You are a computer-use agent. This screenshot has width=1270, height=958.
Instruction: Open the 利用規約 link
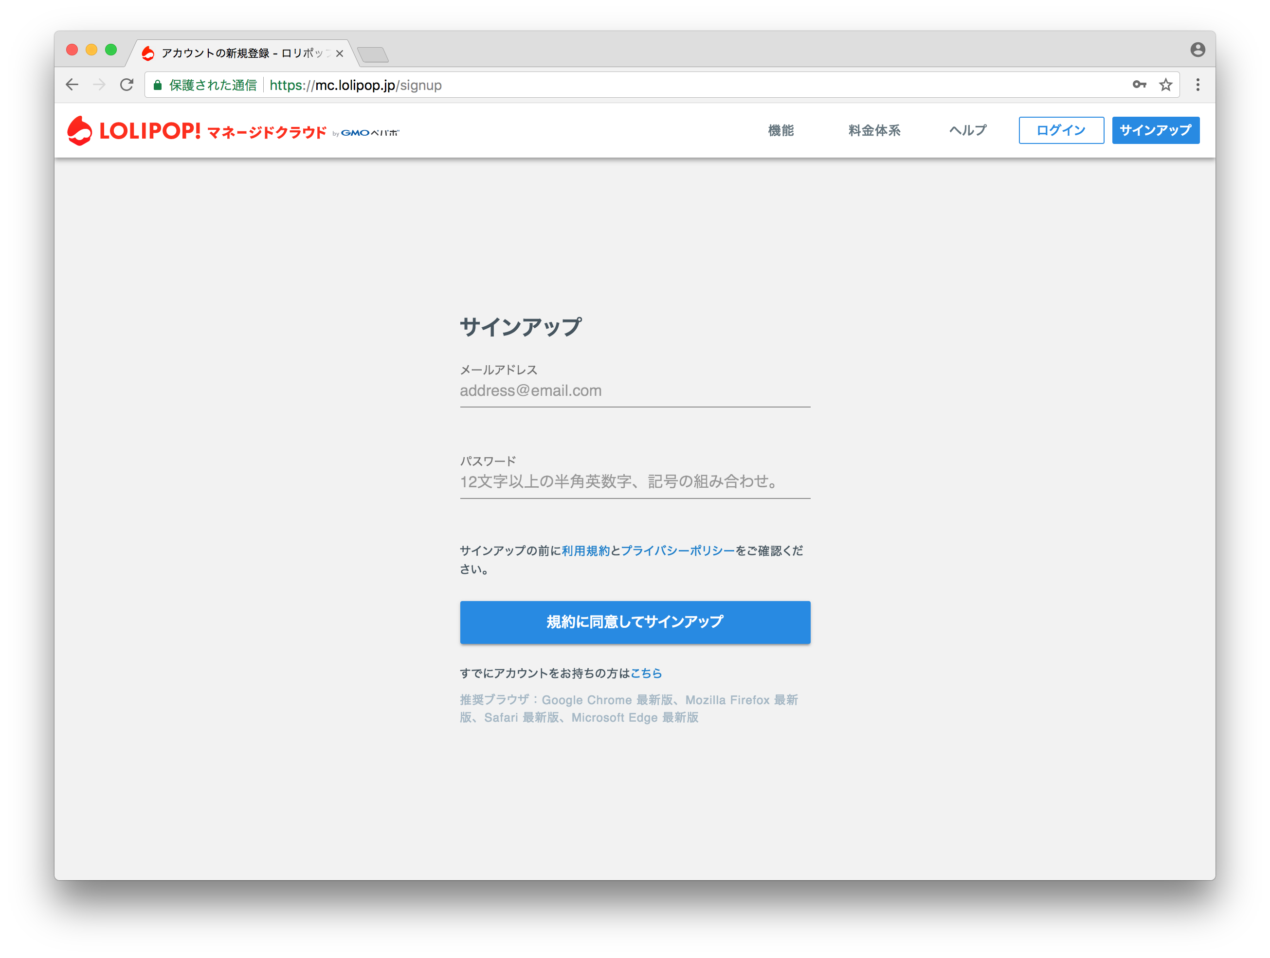pyautogui.click(x=586, y=550)
